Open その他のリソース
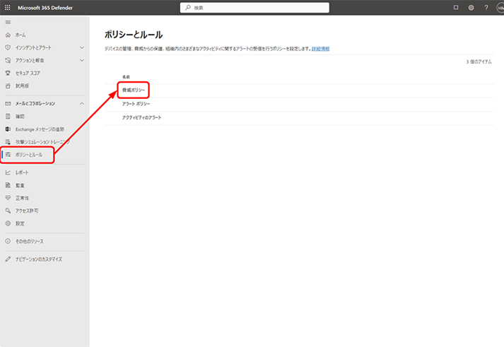The width and height of the screenshot is (504, 347). point(29,241)
